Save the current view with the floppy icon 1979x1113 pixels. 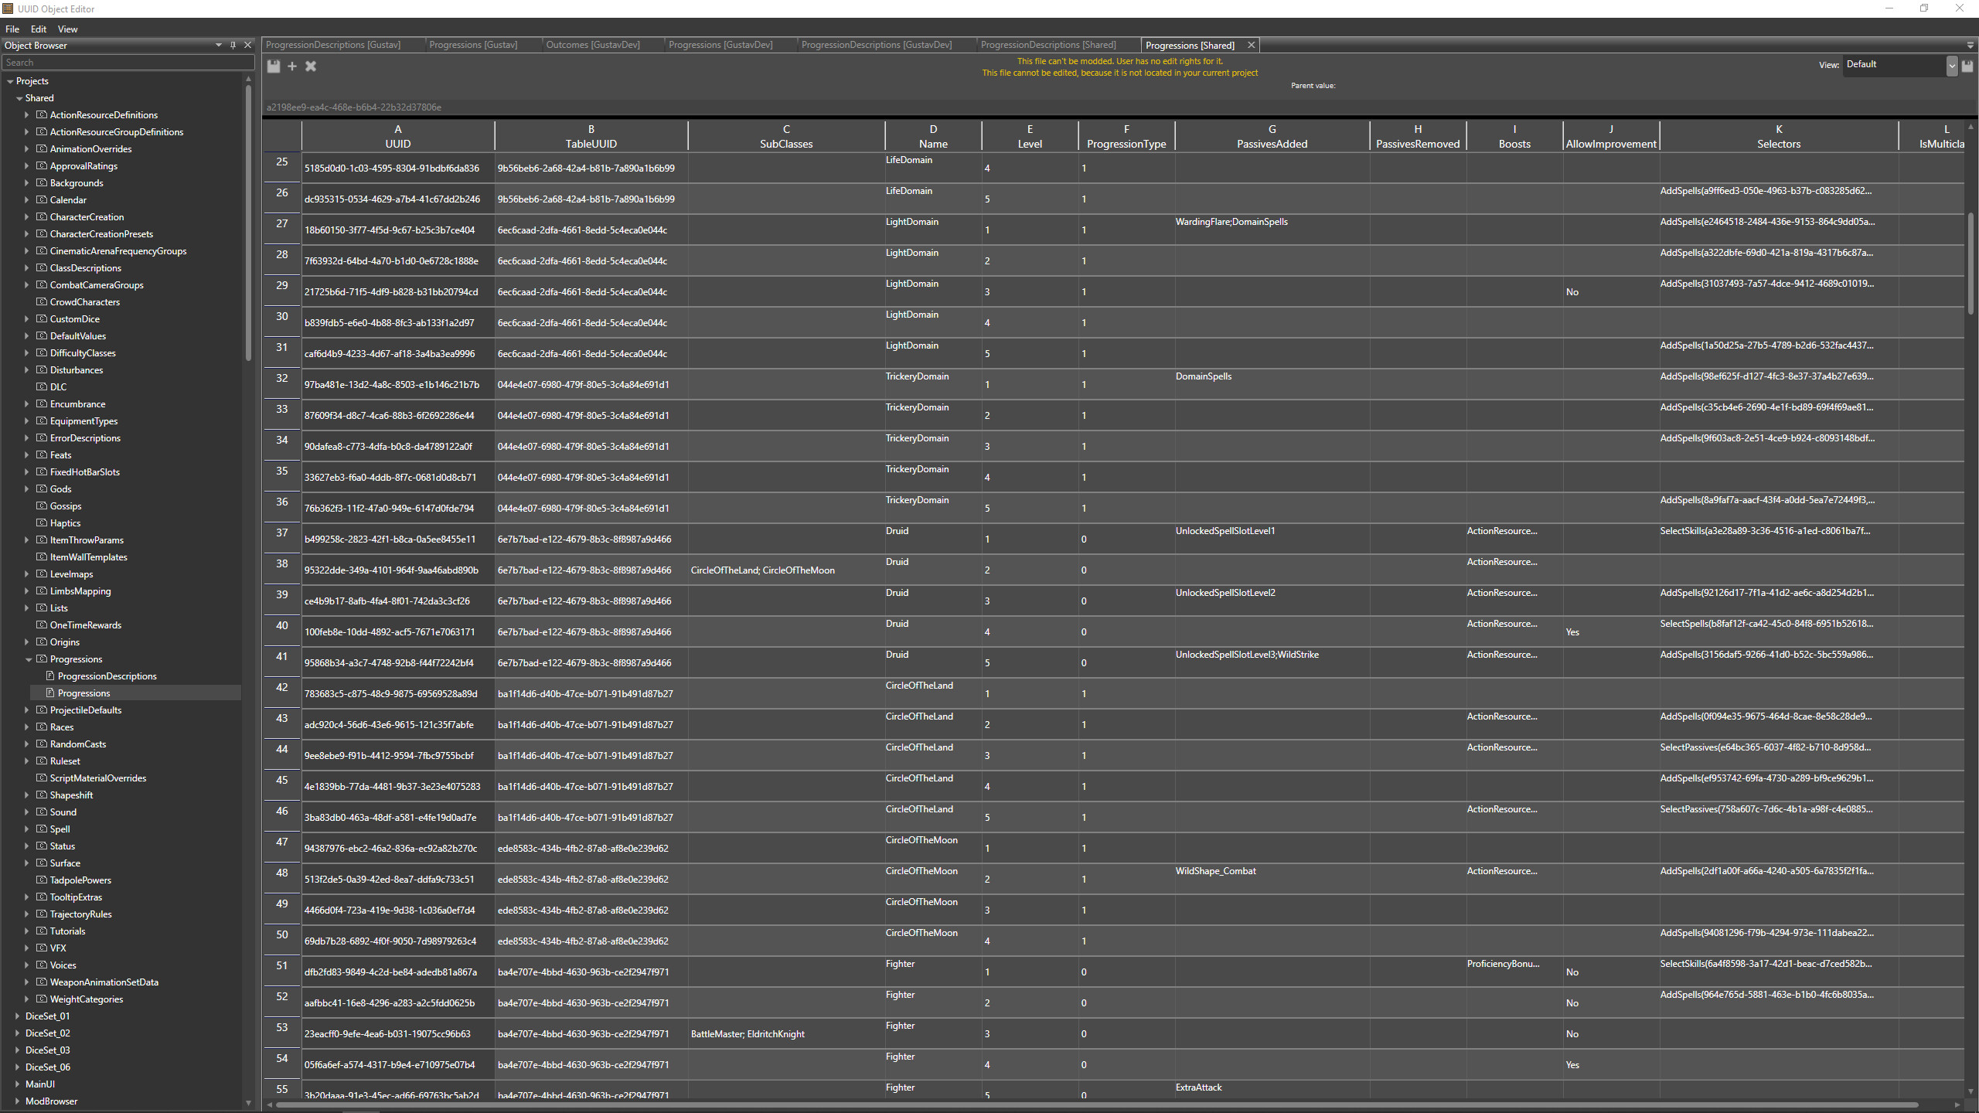coord(1967,65)
